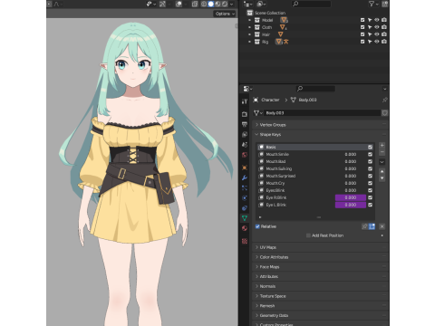Click armature icon in Rig collection row
This screenshot has width=435, height=326.
[x=285, y=42]
